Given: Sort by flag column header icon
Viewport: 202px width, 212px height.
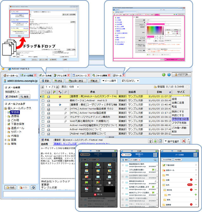Looking at the screenshot, I should [x=54, y=92].
